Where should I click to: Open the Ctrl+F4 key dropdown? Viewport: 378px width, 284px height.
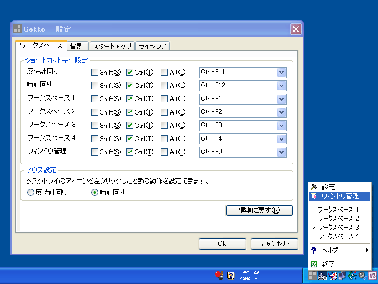[281, 139]
